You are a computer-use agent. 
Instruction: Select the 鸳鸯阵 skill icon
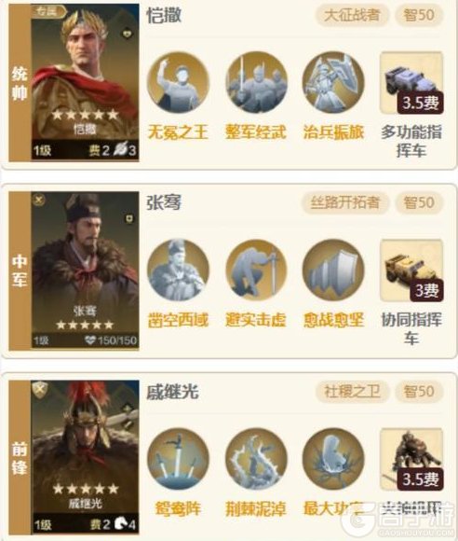tap(178, 459)
